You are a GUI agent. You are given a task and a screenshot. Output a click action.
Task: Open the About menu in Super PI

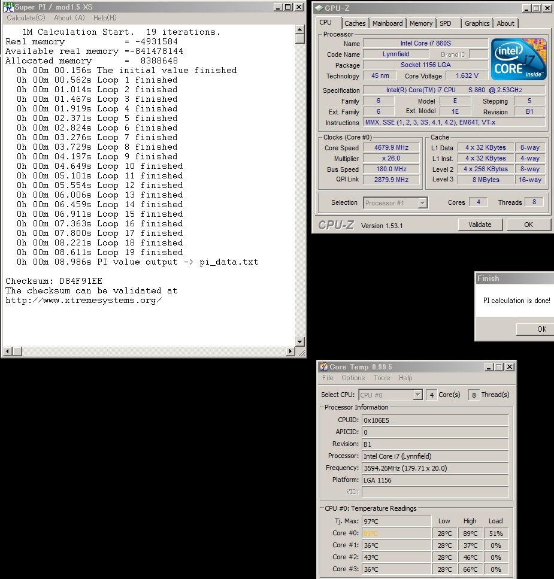[x=69, y=18]
